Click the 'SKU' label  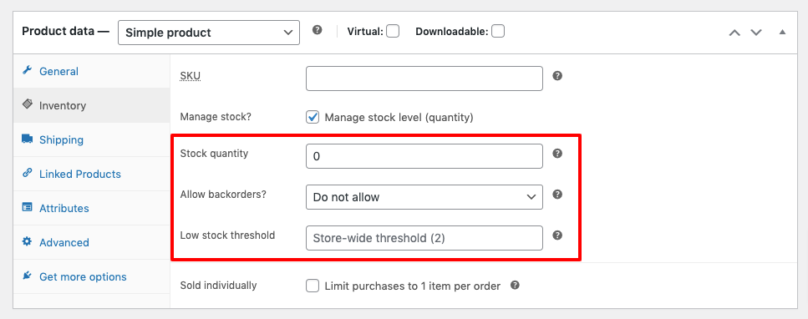click(191, 76)
